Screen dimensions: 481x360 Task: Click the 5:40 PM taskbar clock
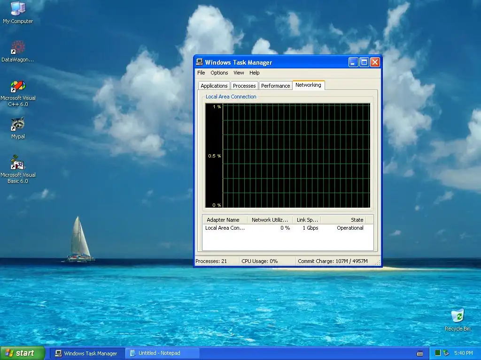pyautogui.click(x=463, y=353)
